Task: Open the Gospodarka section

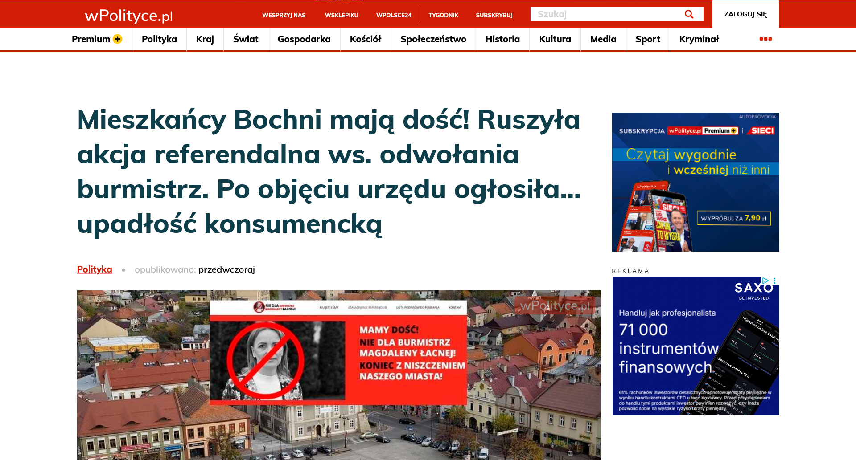Action: point(304,39)
